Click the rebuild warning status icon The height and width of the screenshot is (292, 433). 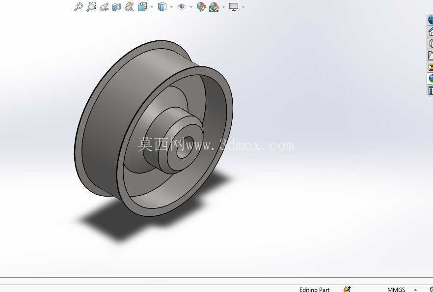tap(347, 289)
